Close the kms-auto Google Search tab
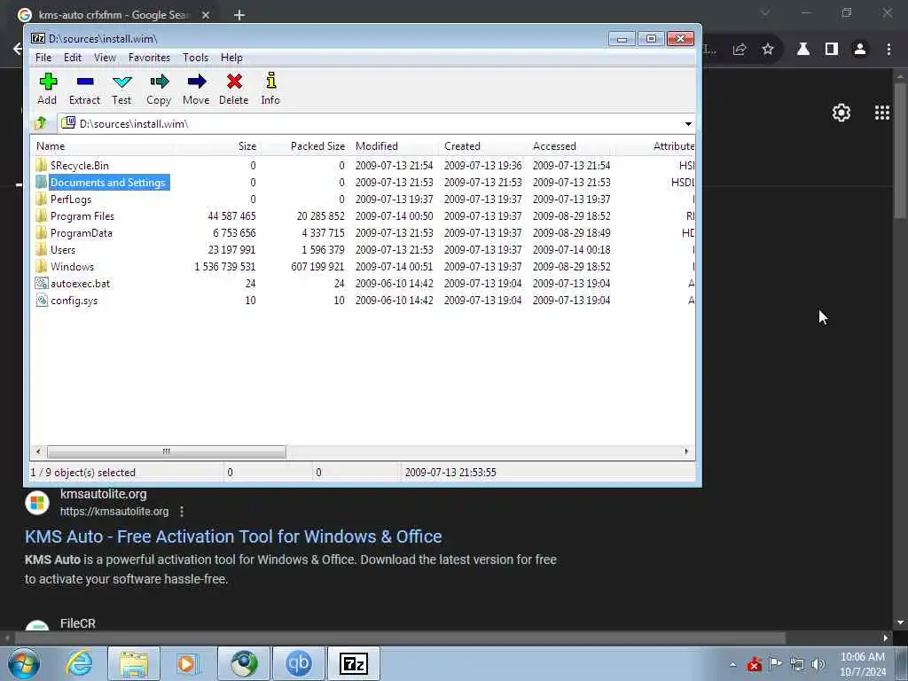This screenshot has width=908, height=681. click(206, 15)
